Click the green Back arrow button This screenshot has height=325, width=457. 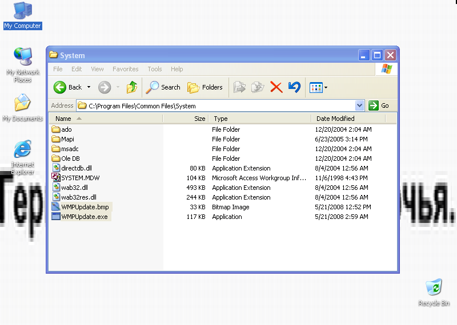click(x=60, y=87)
